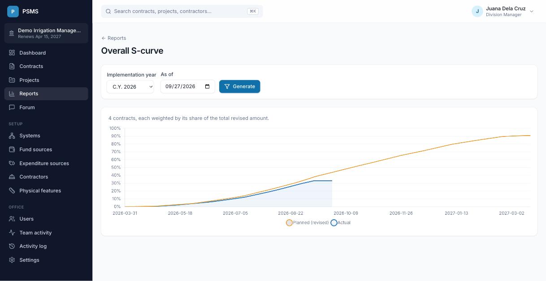
Task: Click the Overall S-curve heading
Action: pyautogui.click(x=132, y=51)
